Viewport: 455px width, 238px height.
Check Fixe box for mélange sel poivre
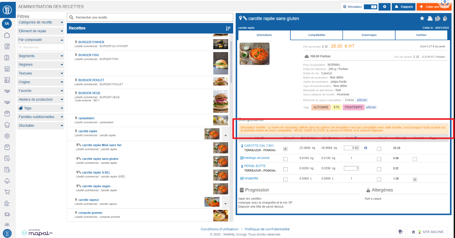point(379,159)
